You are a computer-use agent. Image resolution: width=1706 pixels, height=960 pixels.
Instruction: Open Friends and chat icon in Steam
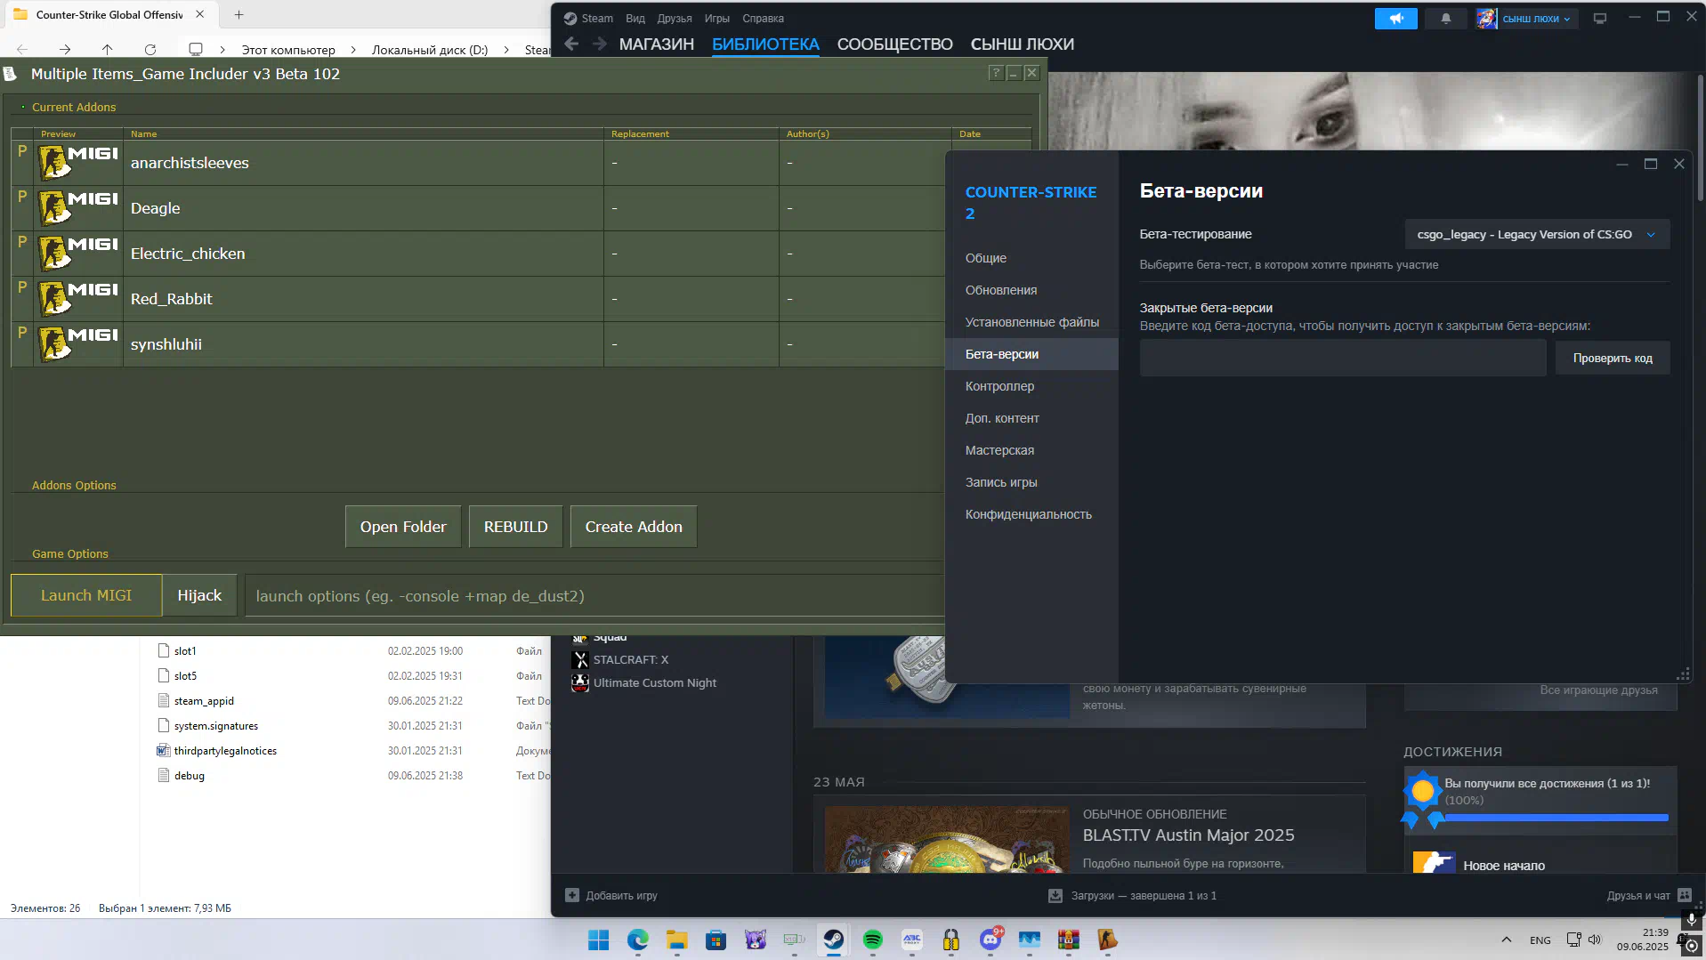tap(1684, 895)
